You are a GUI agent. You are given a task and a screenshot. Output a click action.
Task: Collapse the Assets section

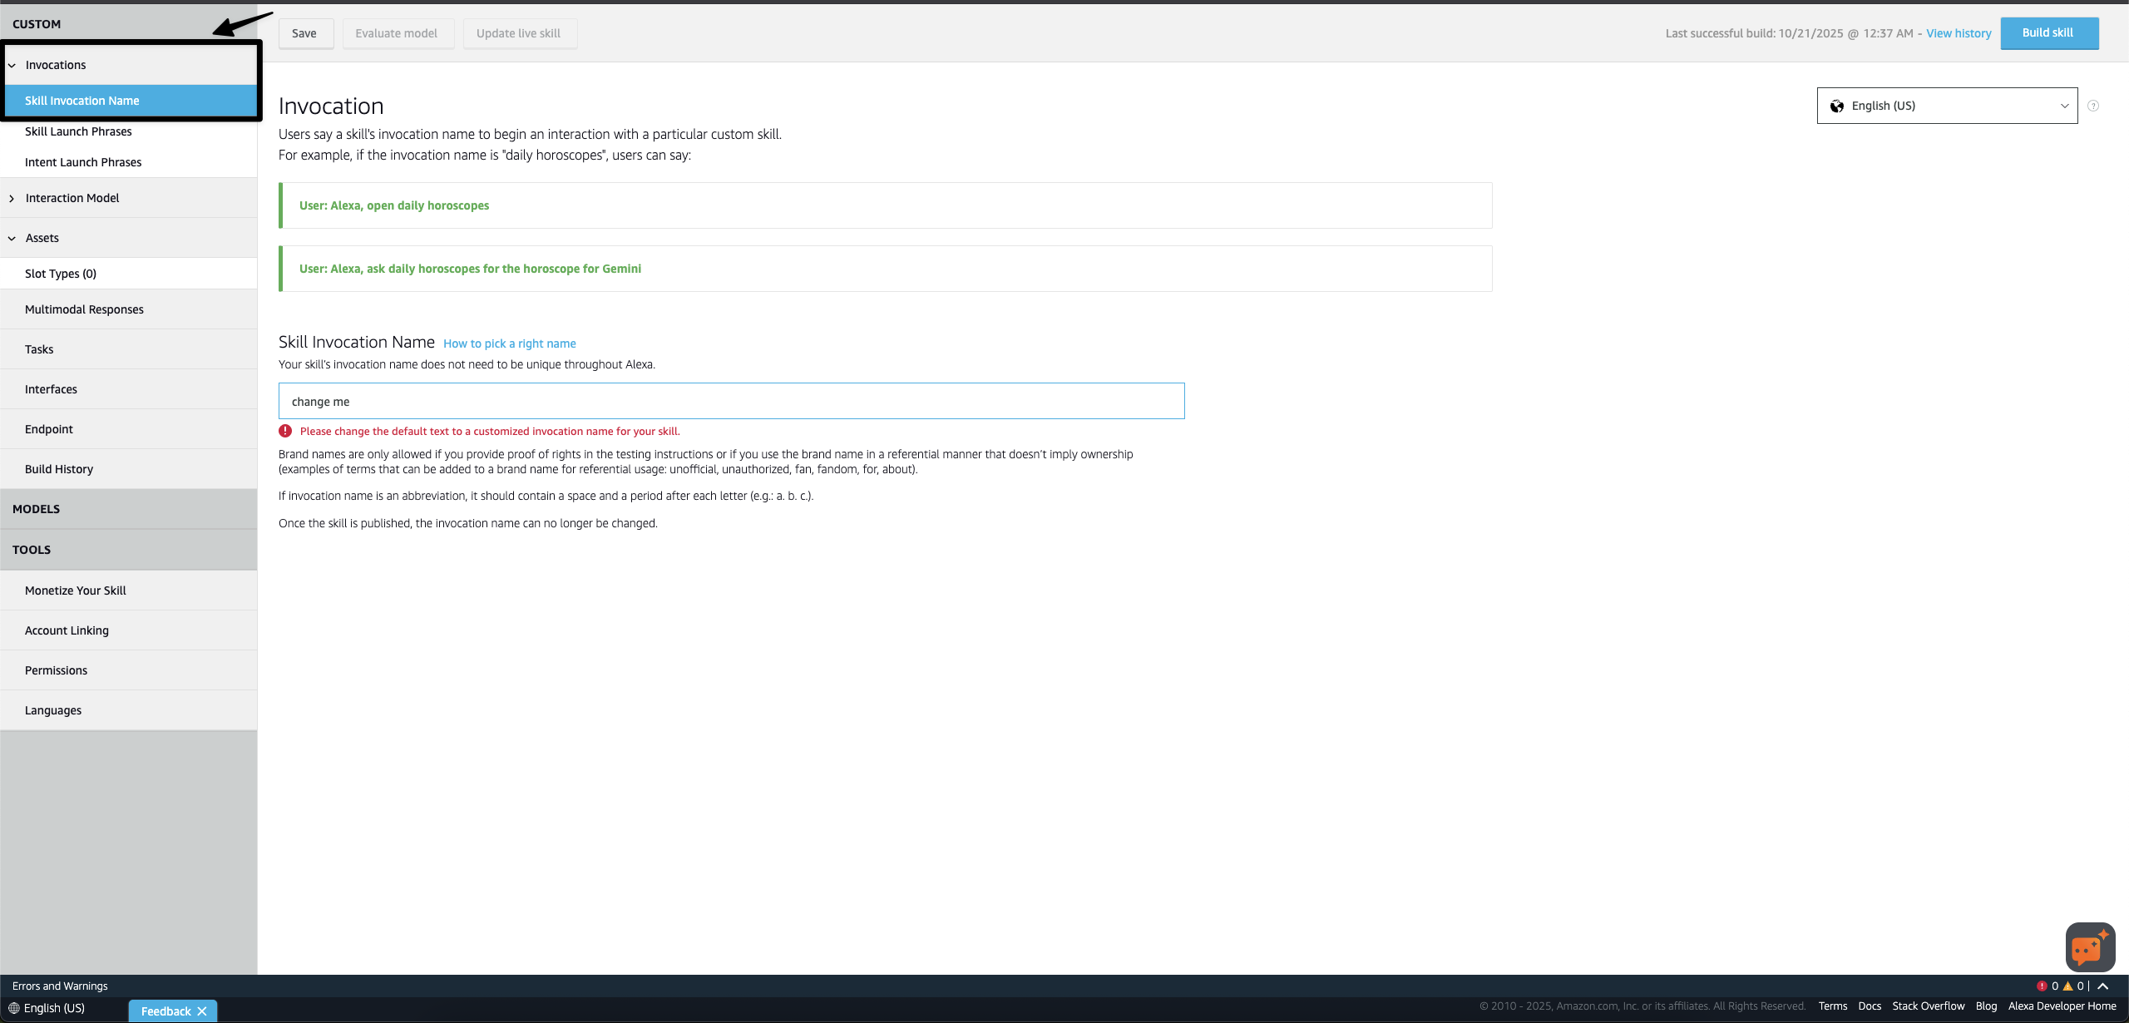[12, 238]
